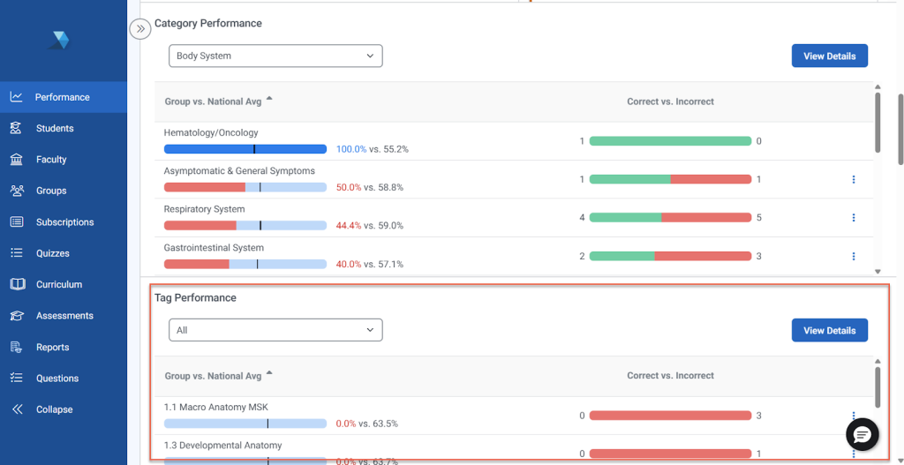This screenshot has height=465, width=904.
Task: Click the Curriculum book icon
Action: [16, 284]
